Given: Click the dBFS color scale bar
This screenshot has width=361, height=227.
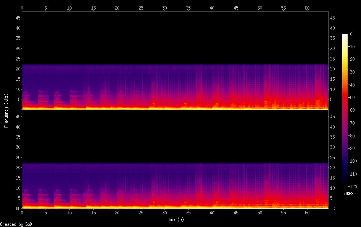Looking at the screenshot, I should pos(345,110).
